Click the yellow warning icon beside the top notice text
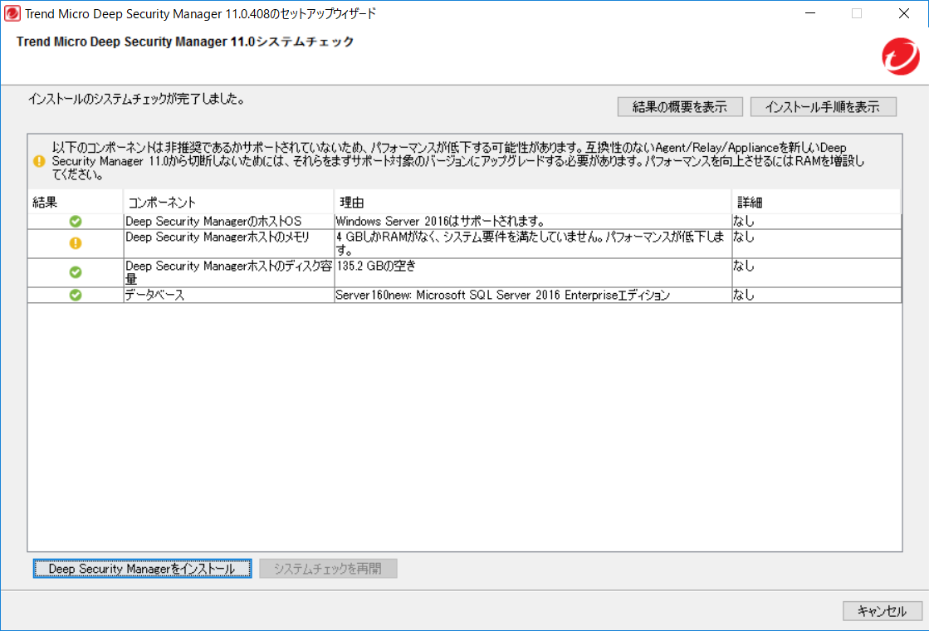Screen dimensions: 929x631 39,161
